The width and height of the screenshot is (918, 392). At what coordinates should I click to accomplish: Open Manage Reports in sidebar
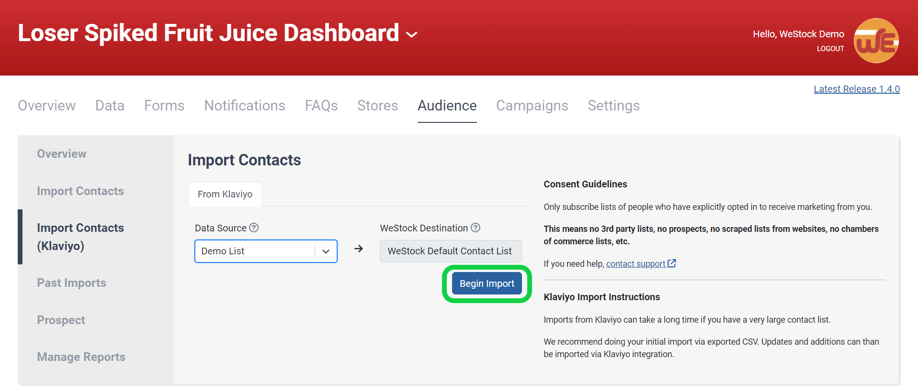81,357
